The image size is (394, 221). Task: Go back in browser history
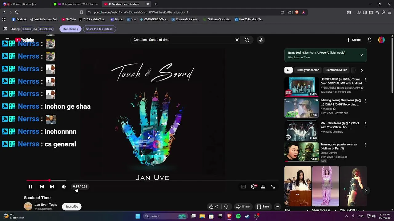pos(4,12)
